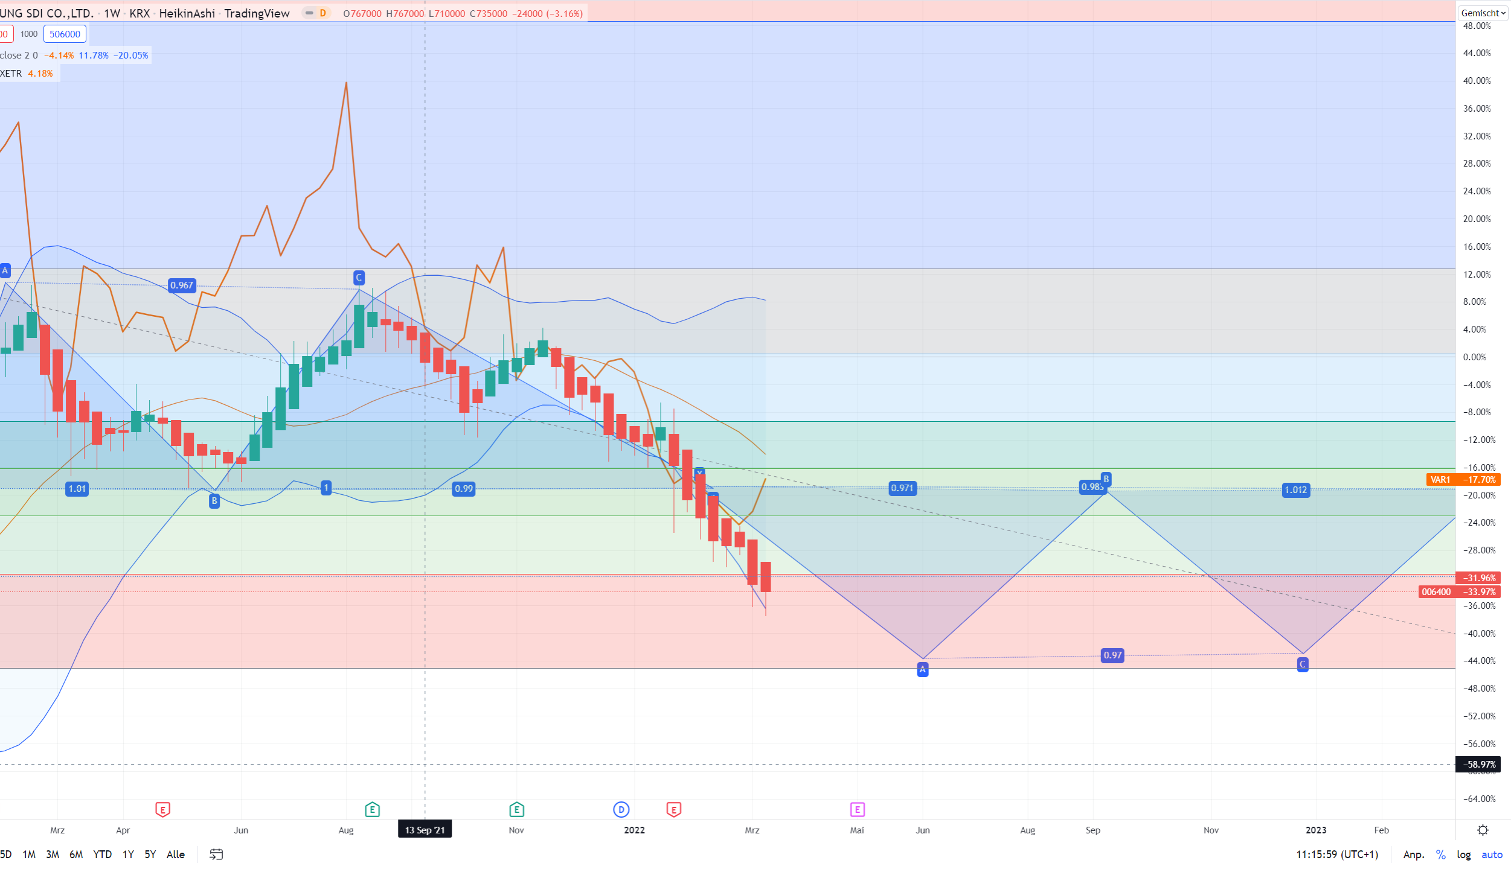Click the orange D delayed-data badge

(323, 13)
